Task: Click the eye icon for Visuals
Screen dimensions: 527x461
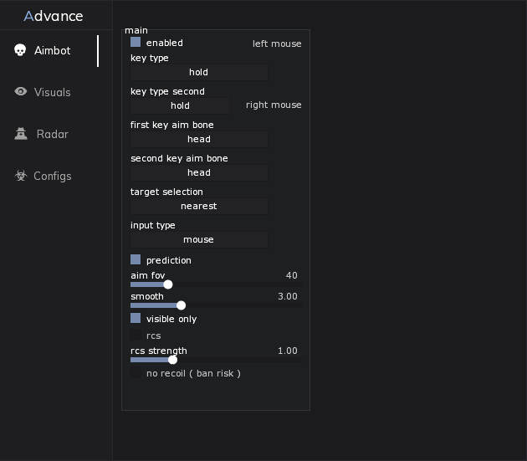Action: 21,92
